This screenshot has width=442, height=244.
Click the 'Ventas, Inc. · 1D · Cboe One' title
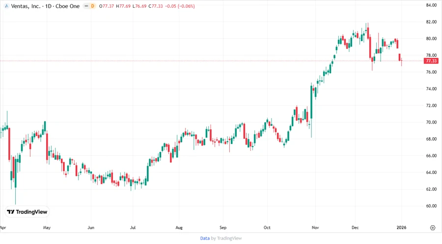pyautogui.click(x=45, y=6)
